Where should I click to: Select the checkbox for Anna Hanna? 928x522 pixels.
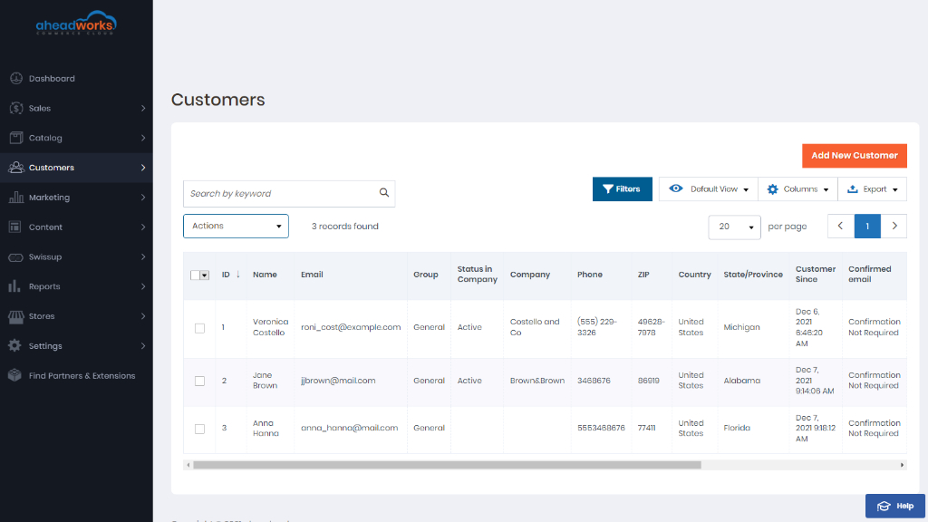pyautogui.click(x=199, y=429)
